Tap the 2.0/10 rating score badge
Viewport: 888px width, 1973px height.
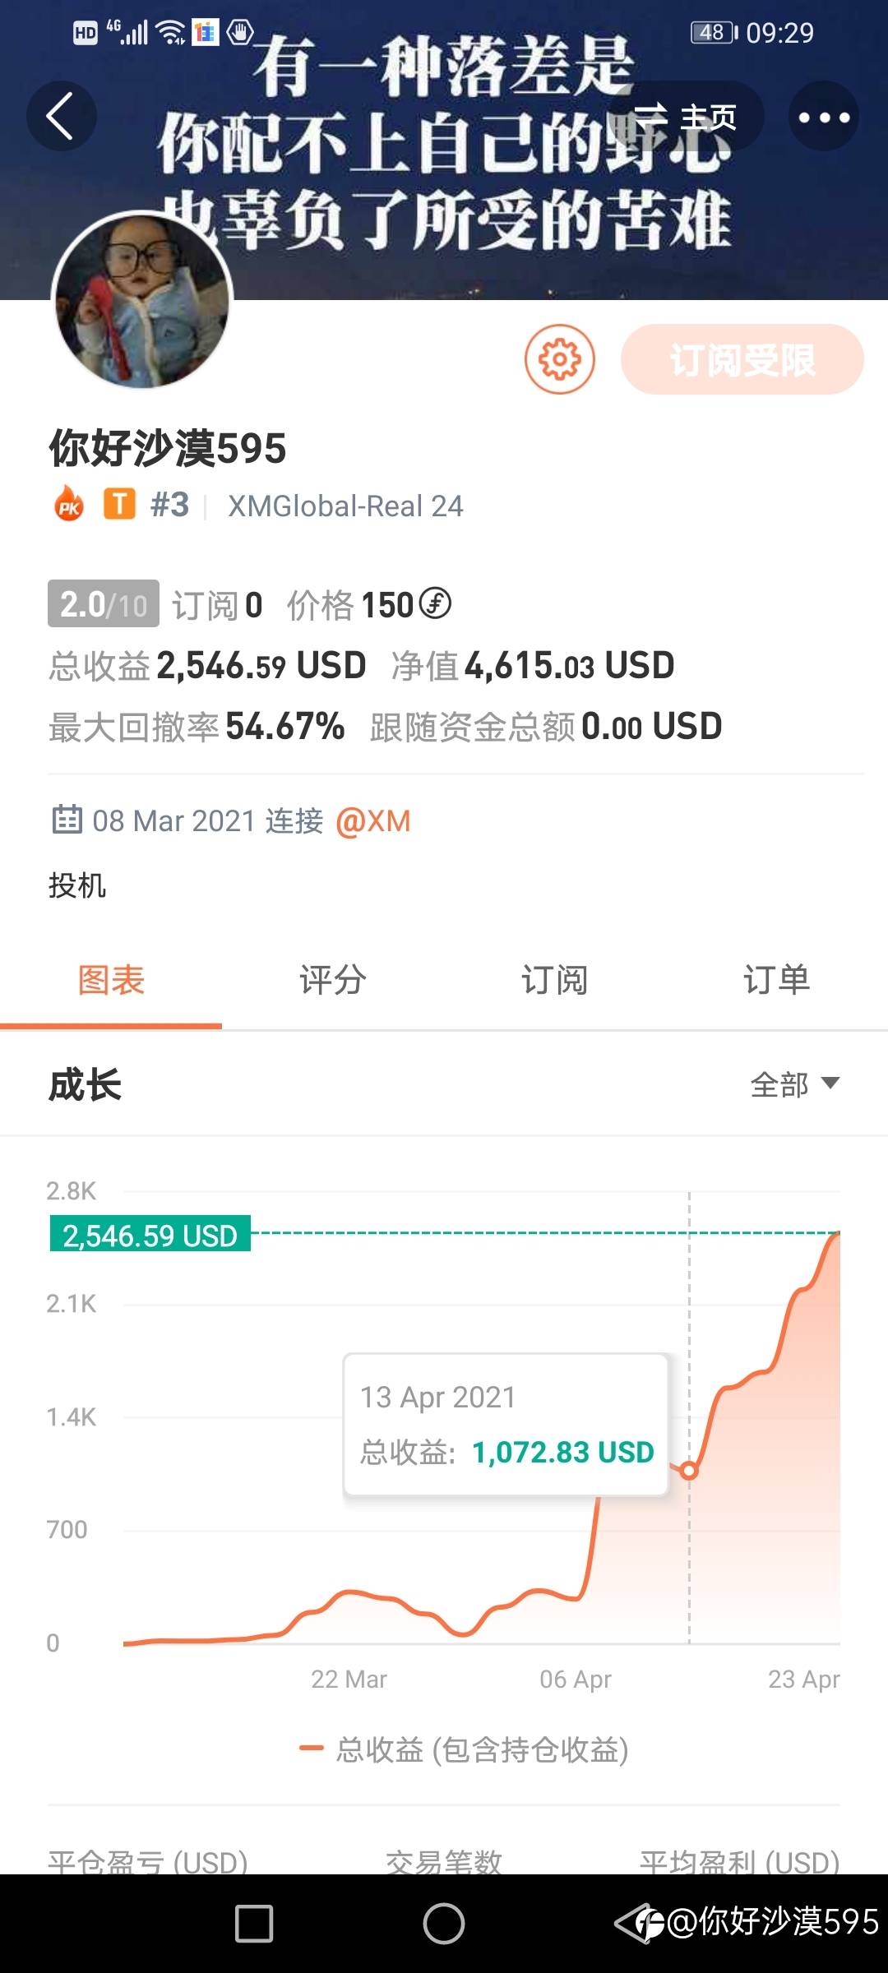click(103, 604)
